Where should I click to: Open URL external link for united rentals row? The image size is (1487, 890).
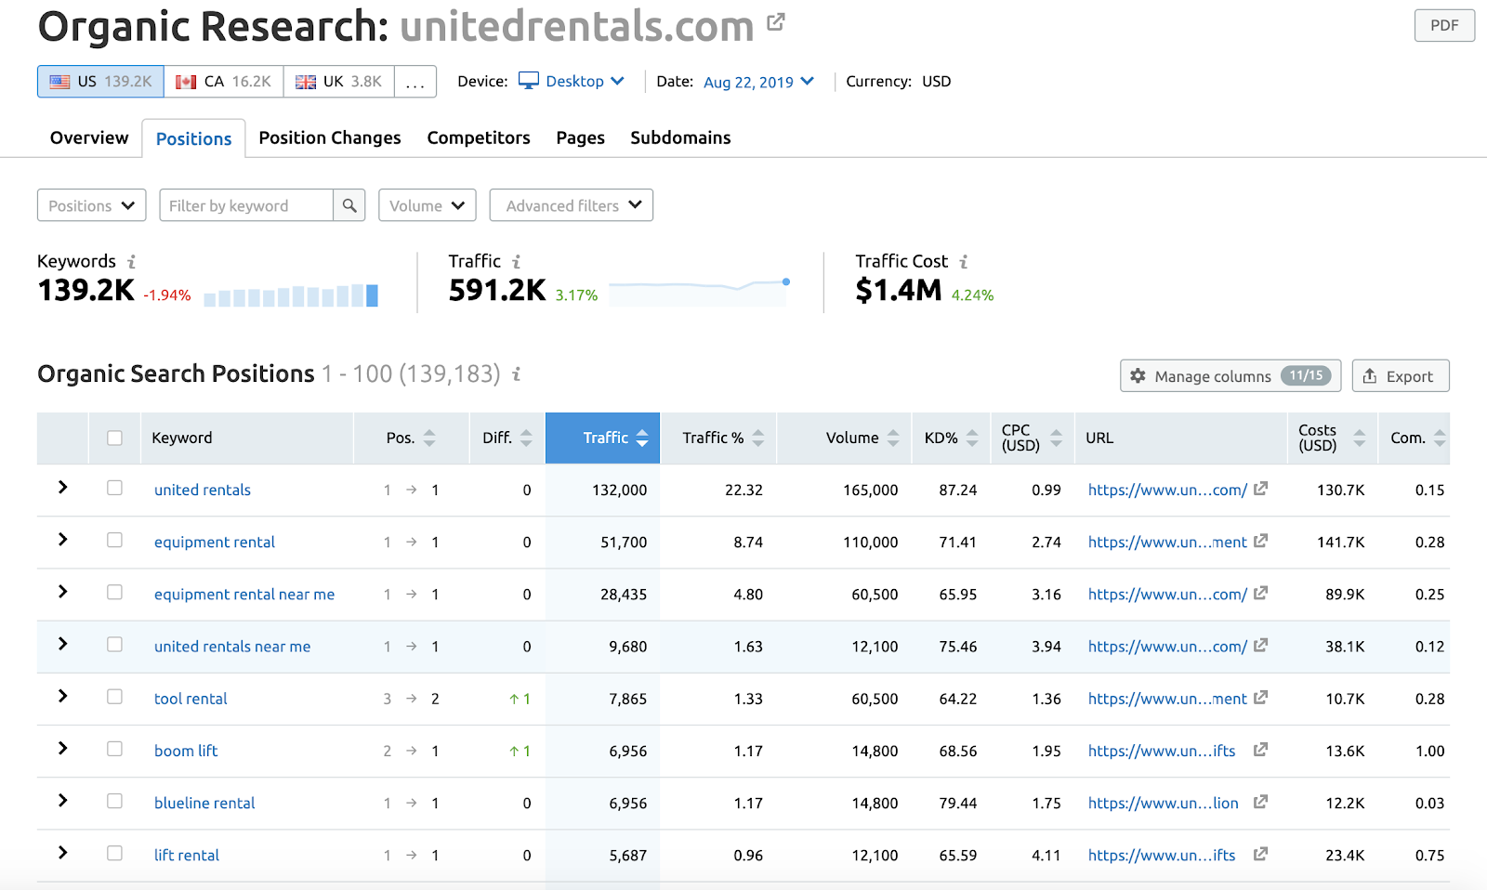point(1260,489)
